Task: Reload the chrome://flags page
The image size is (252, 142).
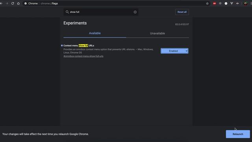Action: tap(13, 4)
